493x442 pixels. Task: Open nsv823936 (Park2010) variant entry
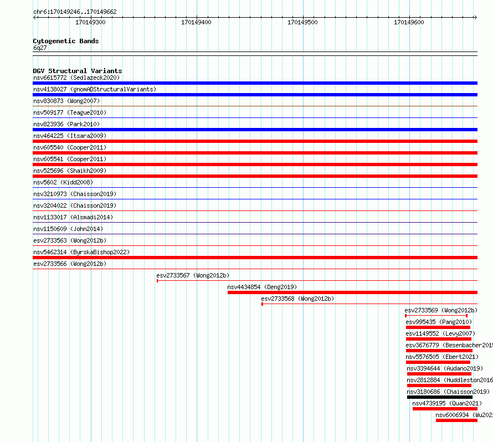click(66, 124)
